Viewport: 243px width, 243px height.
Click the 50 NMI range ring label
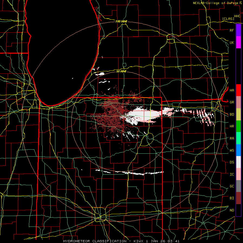click(x=121, y=71)
